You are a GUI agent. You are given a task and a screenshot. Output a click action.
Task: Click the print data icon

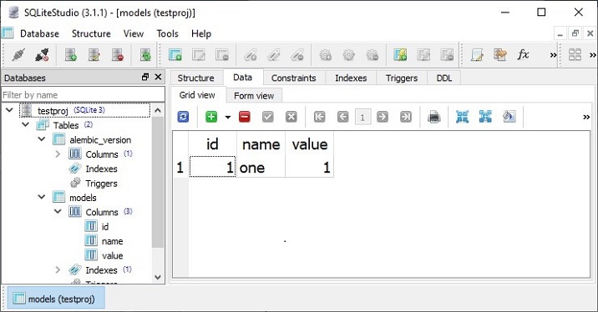pos(434,117)
